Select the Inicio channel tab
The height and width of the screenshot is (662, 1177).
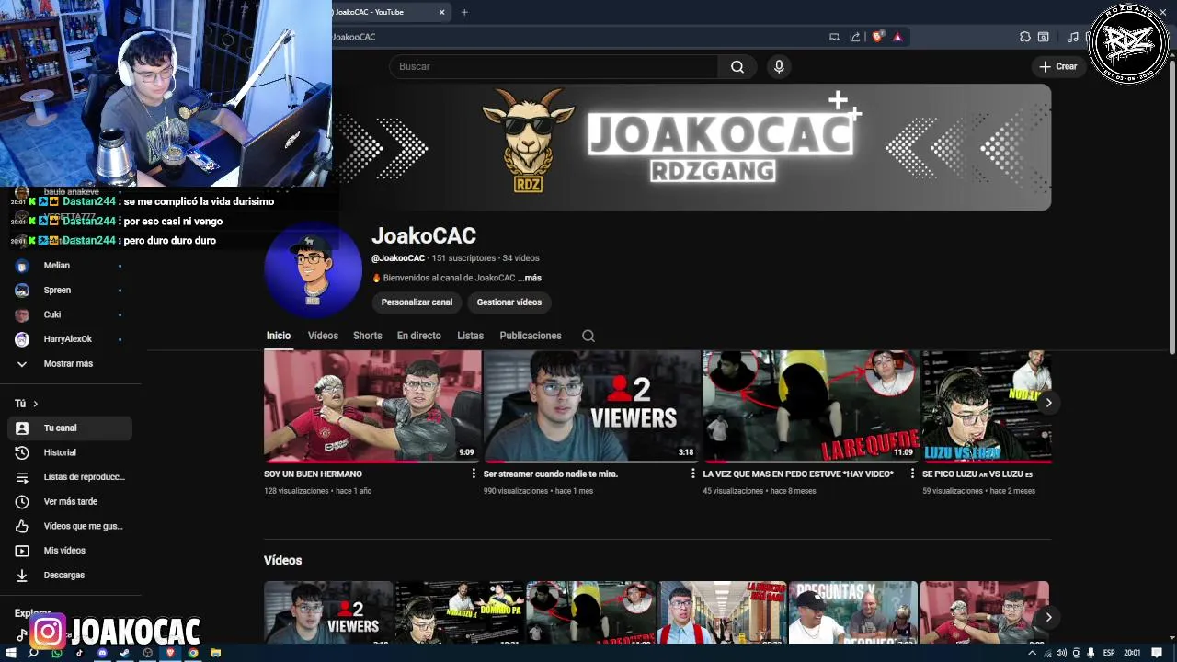[279, 336]
